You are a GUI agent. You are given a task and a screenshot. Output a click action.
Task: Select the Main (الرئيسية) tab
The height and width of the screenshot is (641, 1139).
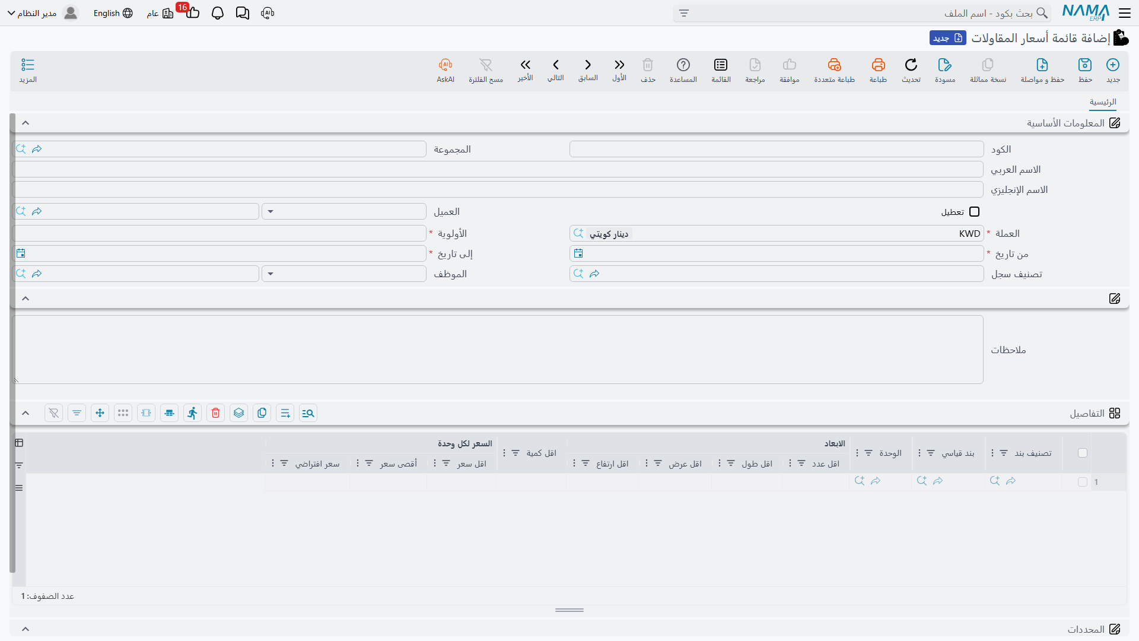point(1103,102)
